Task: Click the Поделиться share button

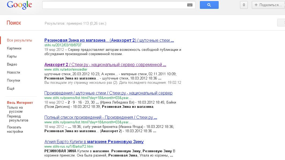Action: tap(268, 5)
